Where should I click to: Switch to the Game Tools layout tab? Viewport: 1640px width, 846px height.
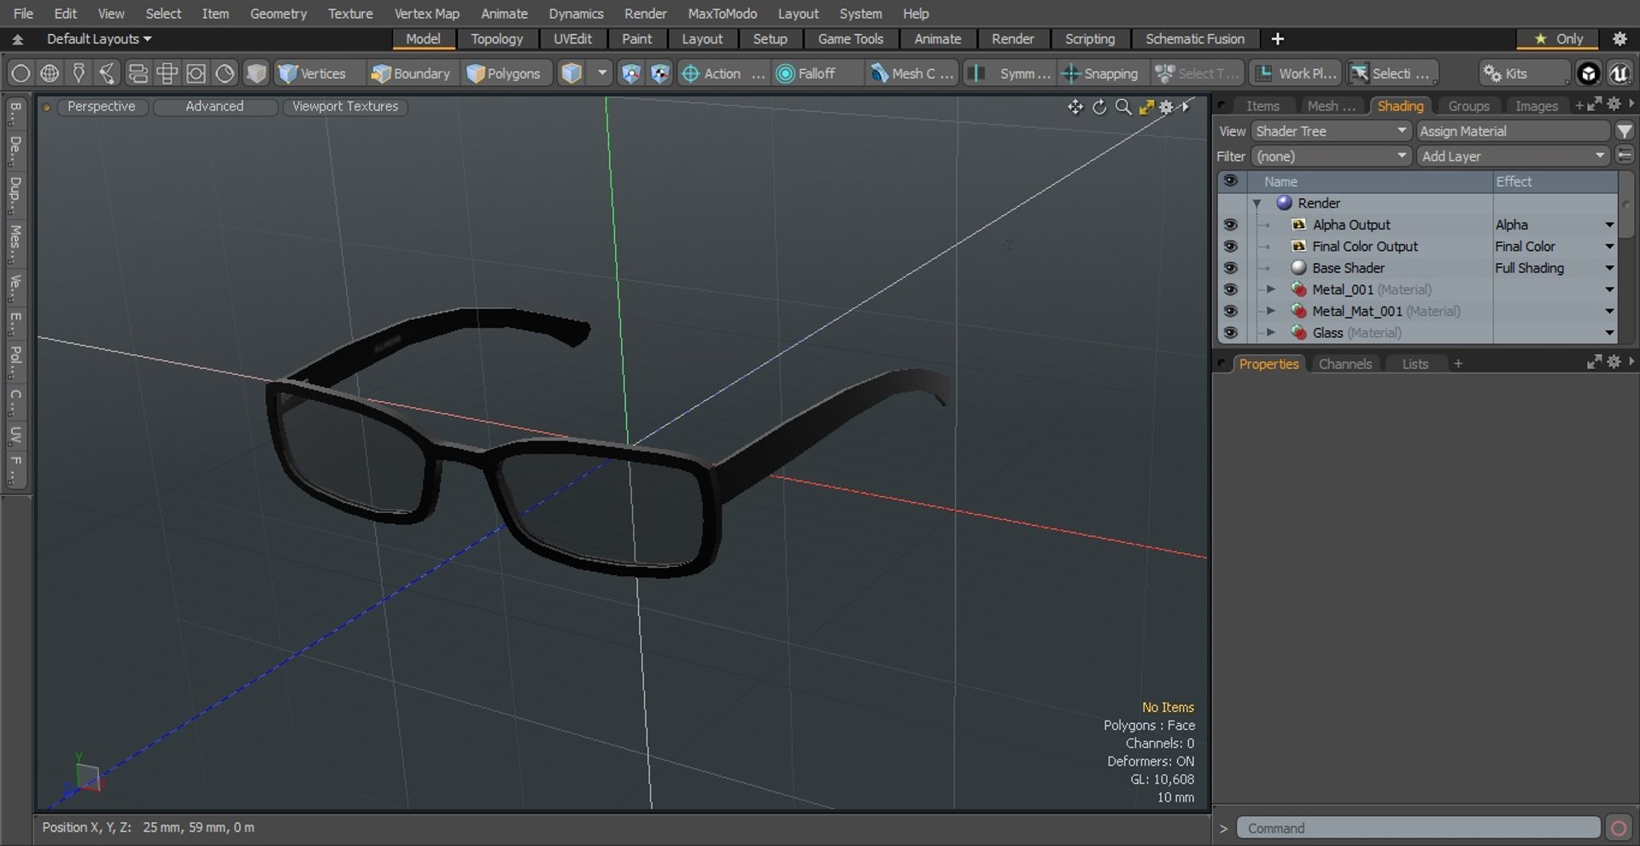pos(850,38)
